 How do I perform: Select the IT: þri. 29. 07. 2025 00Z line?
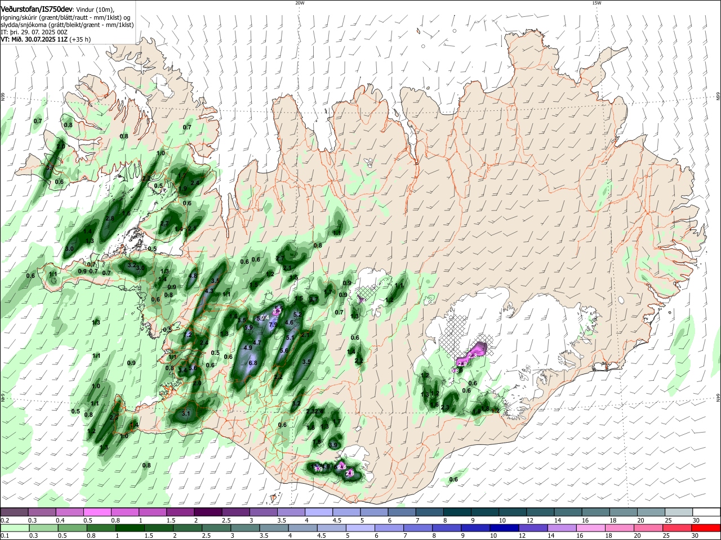coord(34,32)
